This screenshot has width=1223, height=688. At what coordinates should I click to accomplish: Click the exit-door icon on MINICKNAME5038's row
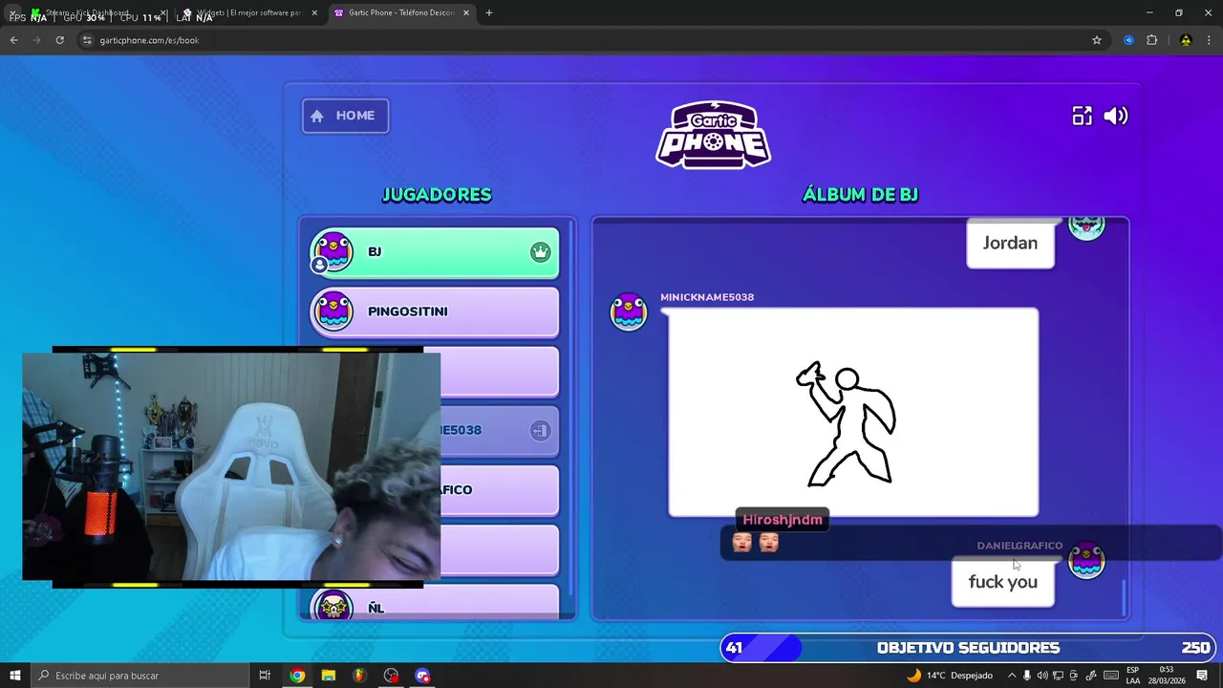[x=540, y=430]
